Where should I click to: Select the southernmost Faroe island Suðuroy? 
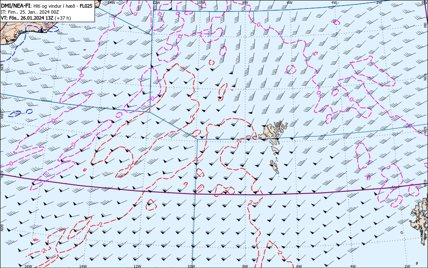tap(275, 167)
